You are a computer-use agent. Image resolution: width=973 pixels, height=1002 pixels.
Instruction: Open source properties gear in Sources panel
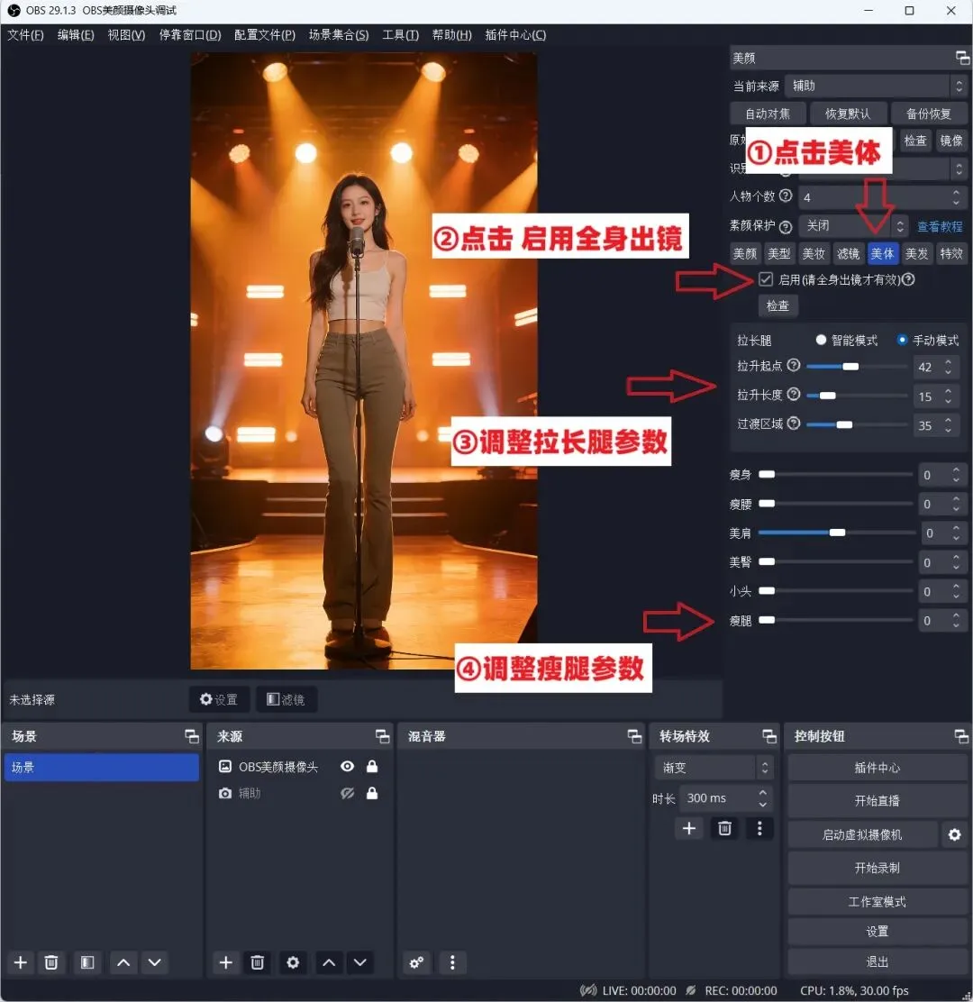point(293,962)
